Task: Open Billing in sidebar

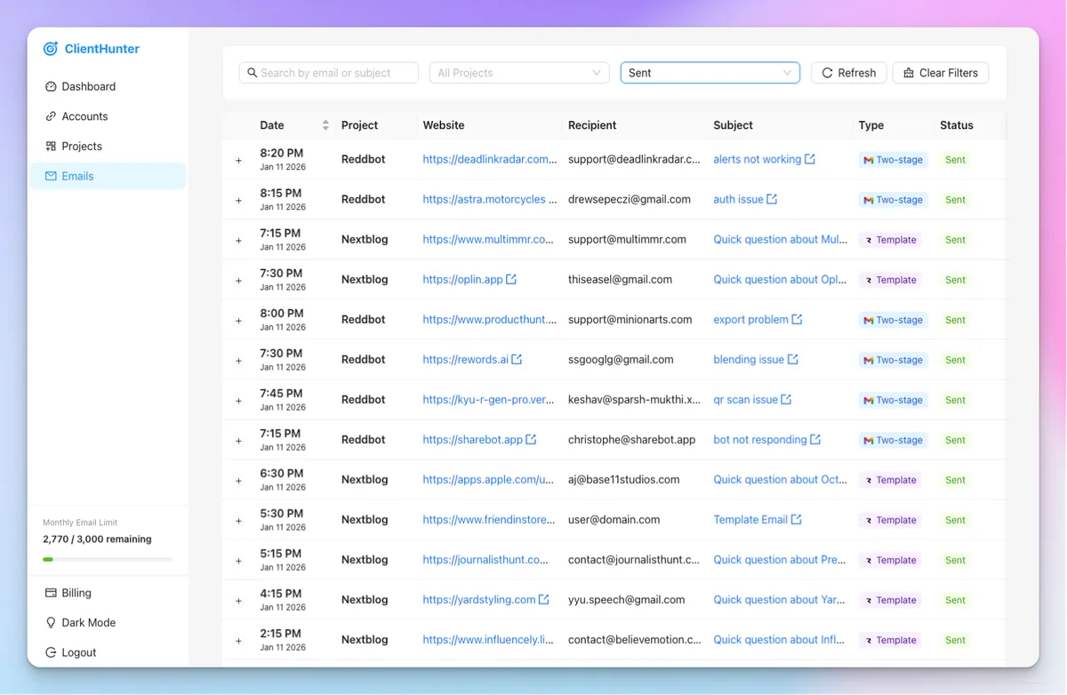Action: [108, 593]
